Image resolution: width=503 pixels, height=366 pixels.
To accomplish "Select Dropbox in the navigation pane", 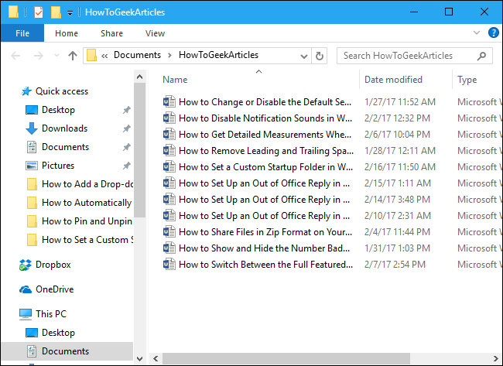I will [x=53, y=265].
